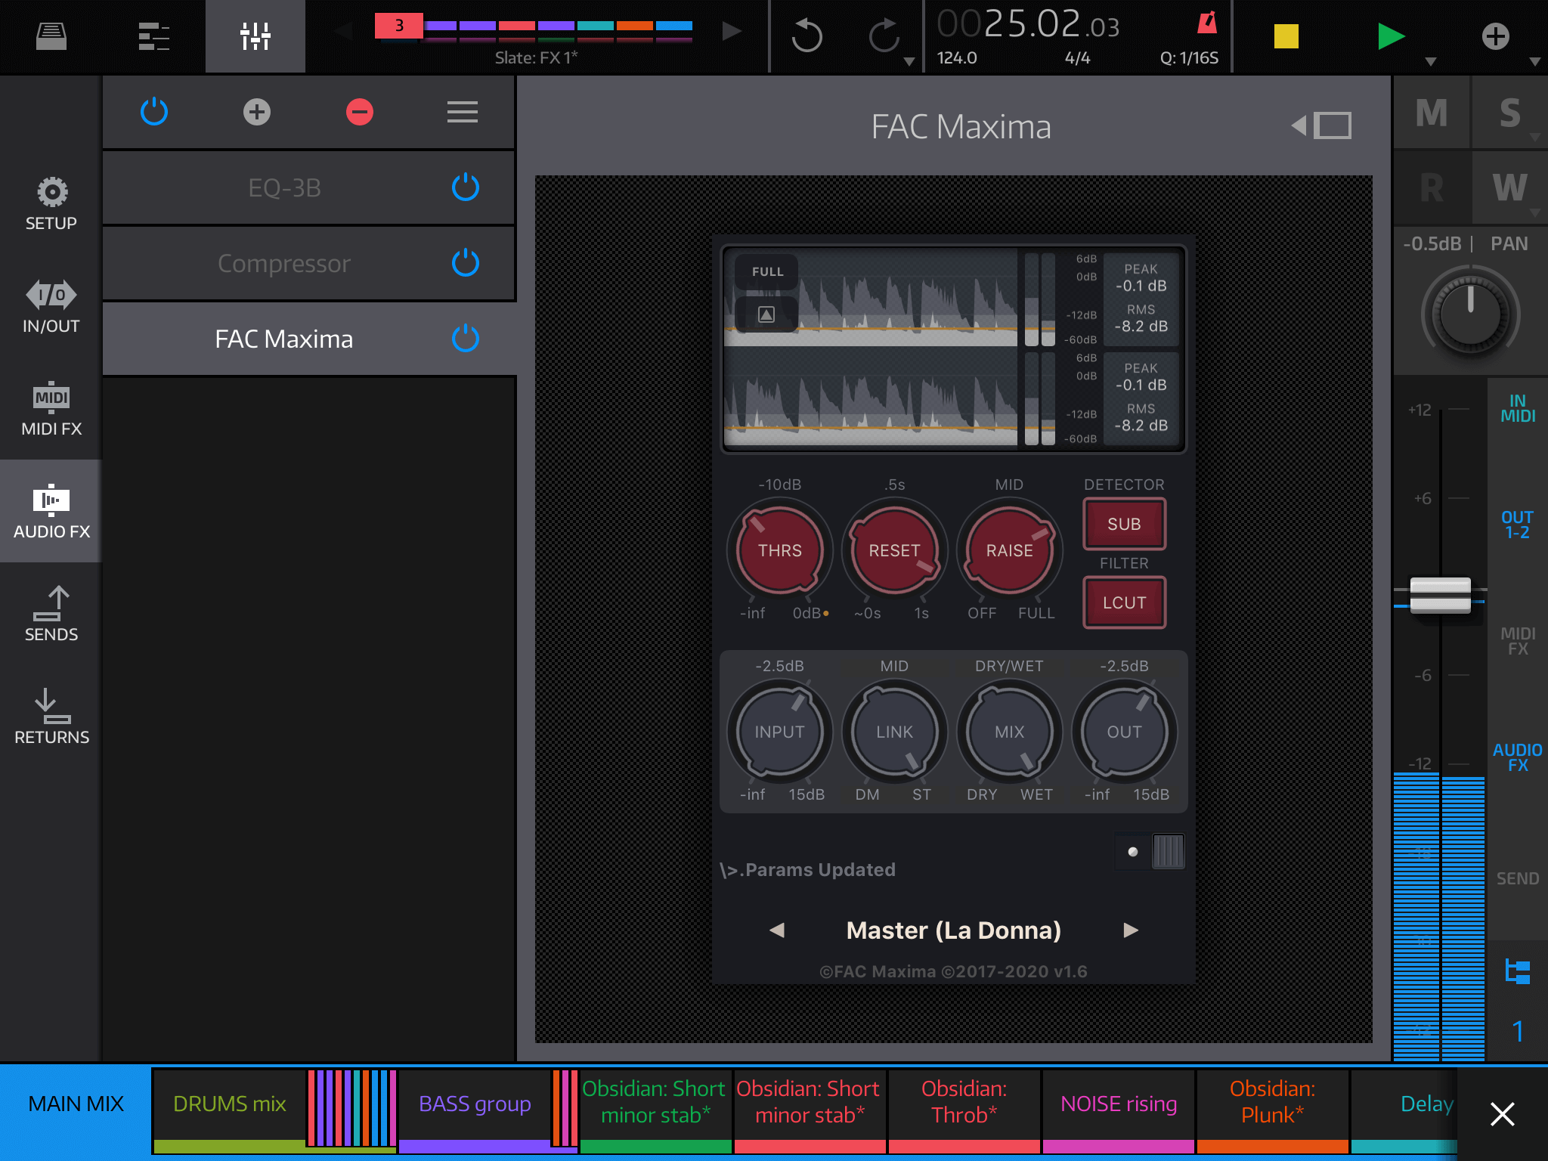1548x1161 pixels.
Task: Toggle the red metronome icon
Action: 1207,23
